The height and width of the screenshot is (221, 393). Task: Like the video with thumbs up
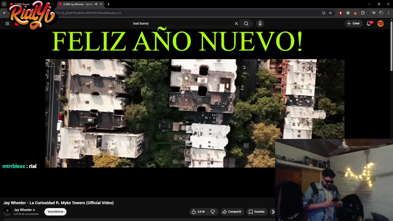198,211
